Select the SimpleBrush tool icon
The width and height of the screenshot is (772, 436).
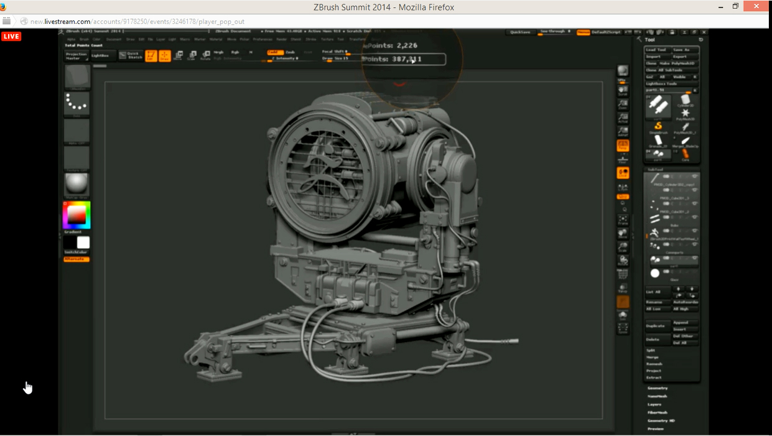pos(658,127)
